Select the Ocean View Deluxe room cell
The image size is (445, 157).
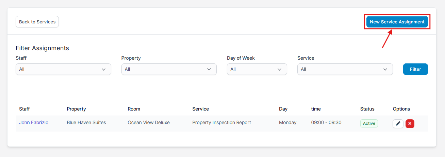tap(148, 122)
